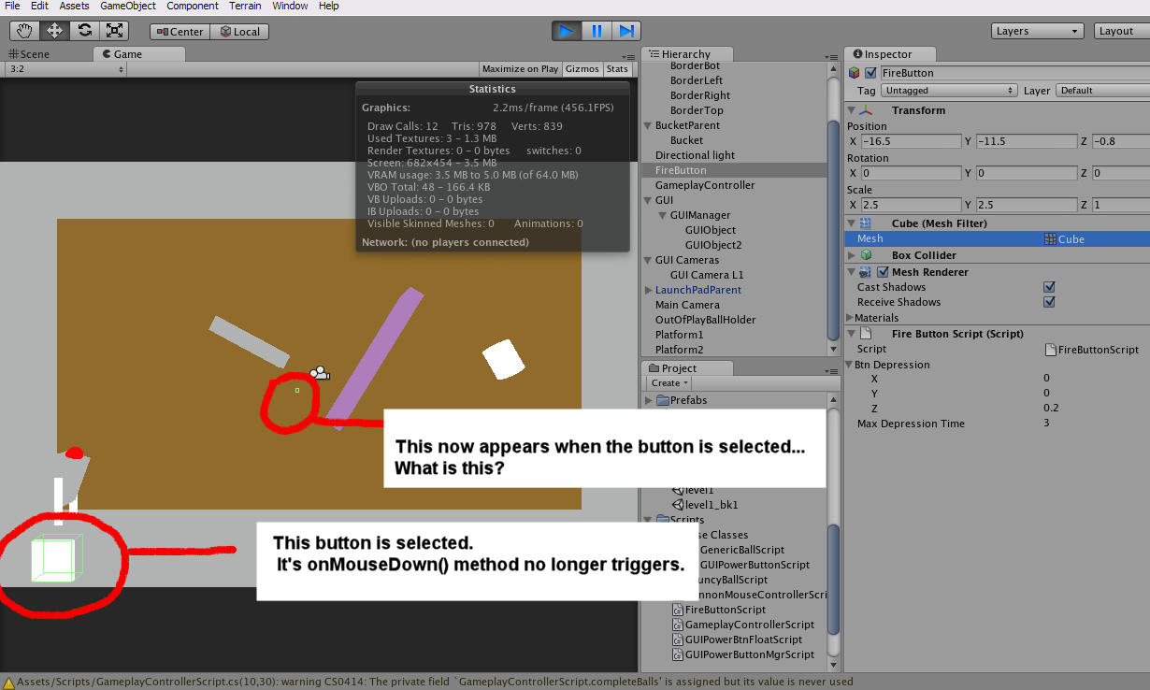Viewport: 1150px width, 690px height.
Task: Disable Cast Shadows checkbox
Action: coord(1049,287)
